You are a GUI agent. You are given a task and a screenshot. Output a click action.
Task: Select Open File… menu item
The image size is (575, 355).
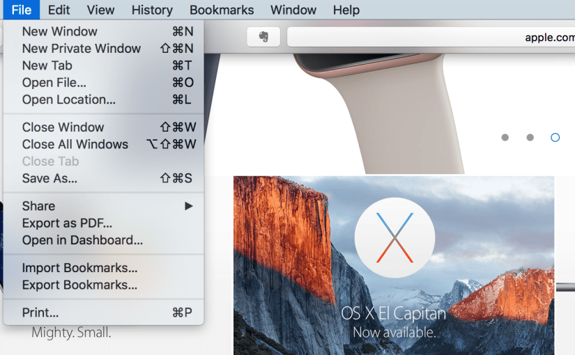[x=103, y=82]
